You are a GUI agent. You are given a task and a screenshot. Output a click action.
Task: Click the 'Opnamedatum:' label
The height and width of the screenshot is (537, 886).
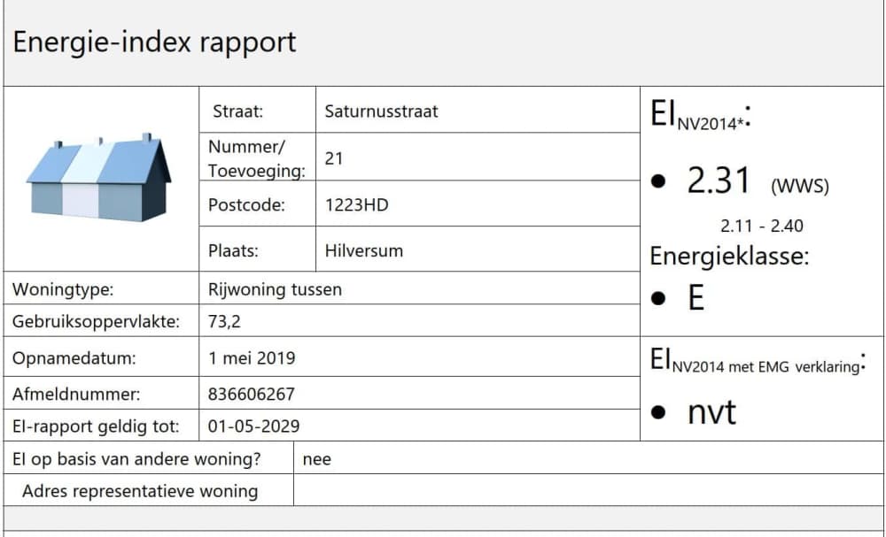[x=74, y=358]
